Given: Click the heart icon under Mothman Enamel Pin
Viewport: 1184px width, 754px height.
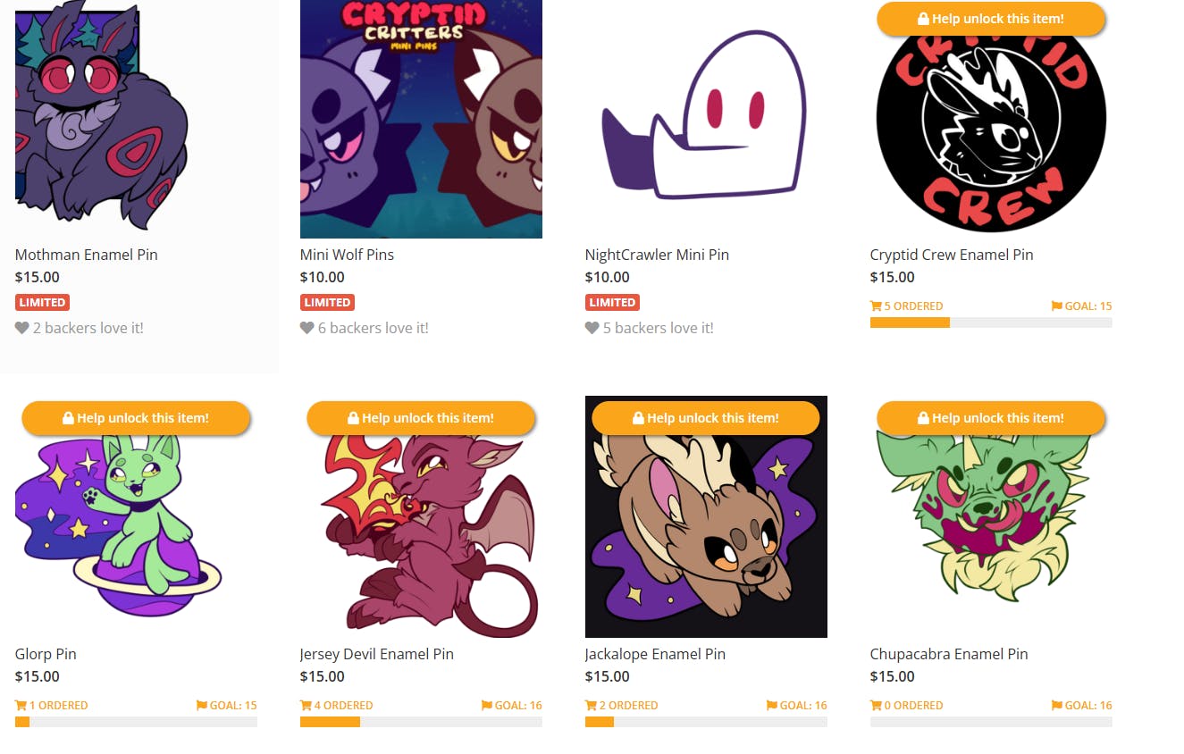Looking at the screenshot, I should [22, 328].
